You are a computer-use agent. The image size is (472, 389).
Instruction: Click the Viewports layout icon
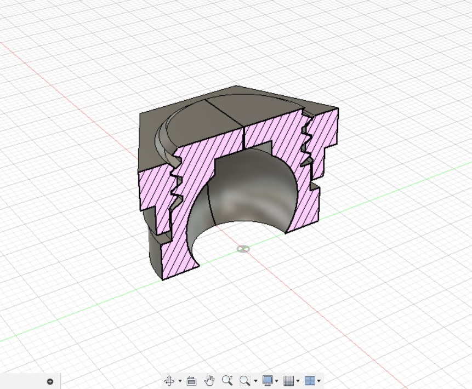pyautogui.click(x=310, y=381)
